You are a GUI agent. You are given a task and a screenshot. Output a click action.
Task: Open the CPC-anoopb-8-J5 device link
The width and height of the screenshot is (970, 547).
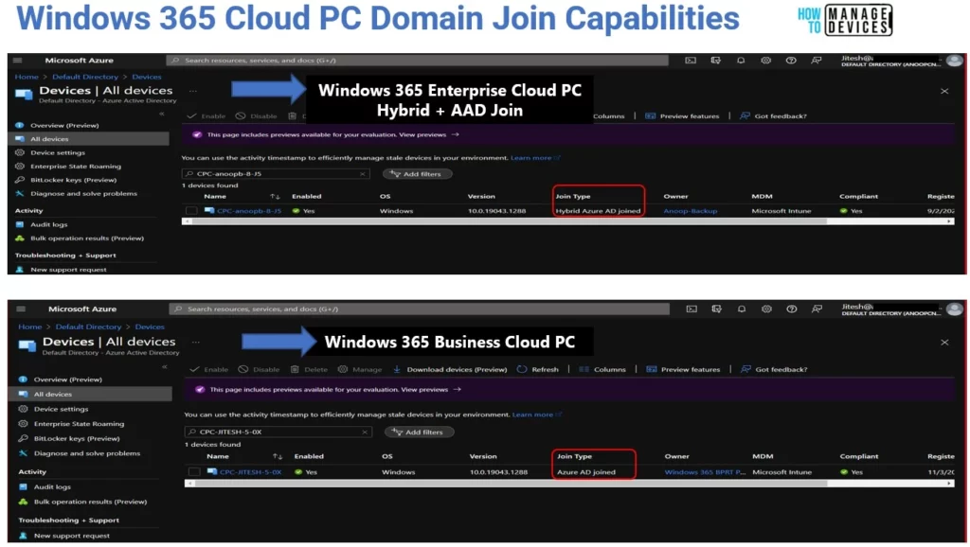[249, 211]
